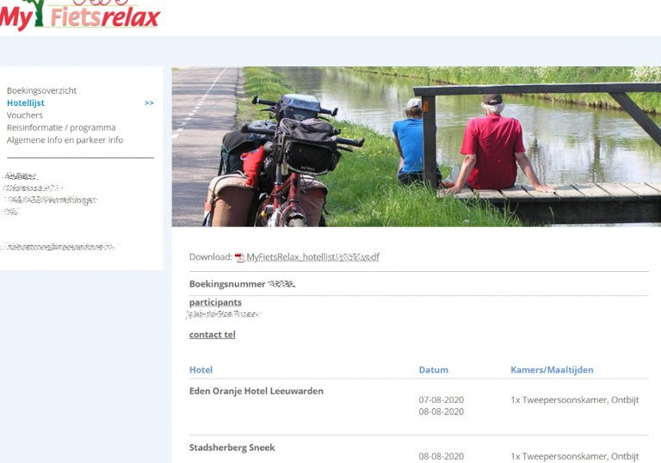Download the MyFietsRelax_hotellist PDF link

312,256
